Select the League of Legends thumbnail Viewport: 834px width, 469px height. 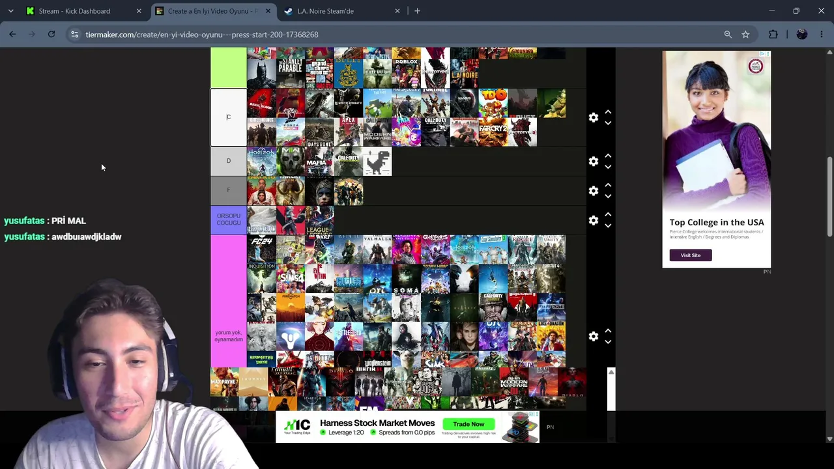(x=319, y=220)
